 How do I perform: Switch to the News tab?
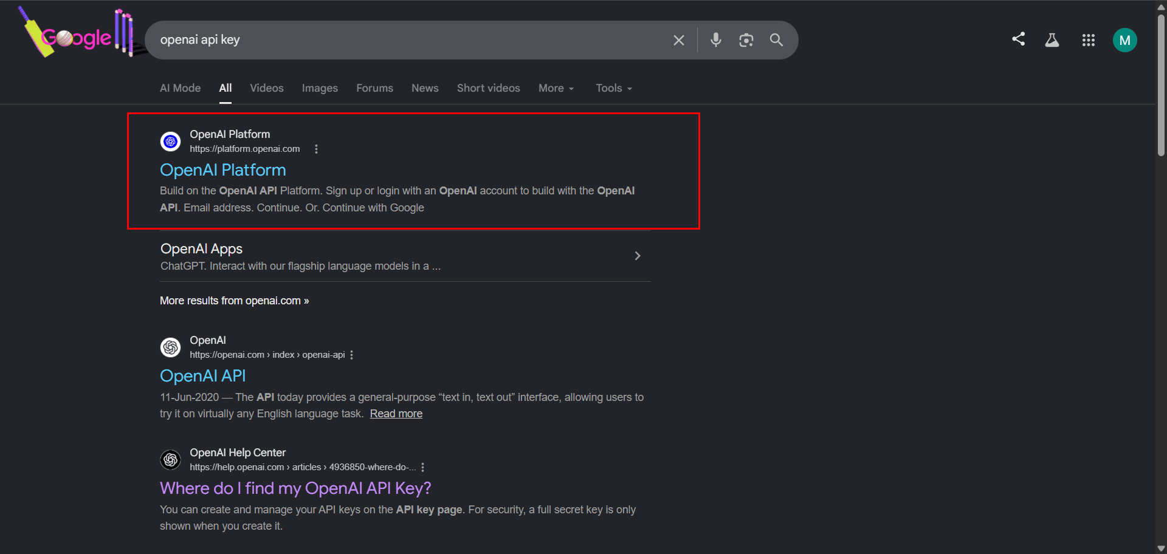pyautogui.click(x=425, y=88)
